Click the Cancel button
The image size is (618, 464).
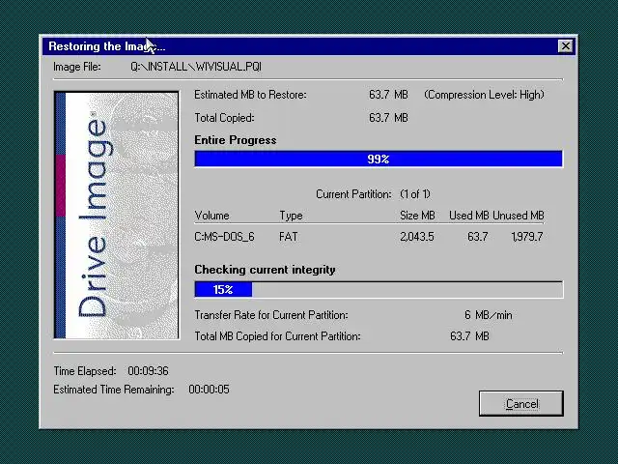[521, 403]
